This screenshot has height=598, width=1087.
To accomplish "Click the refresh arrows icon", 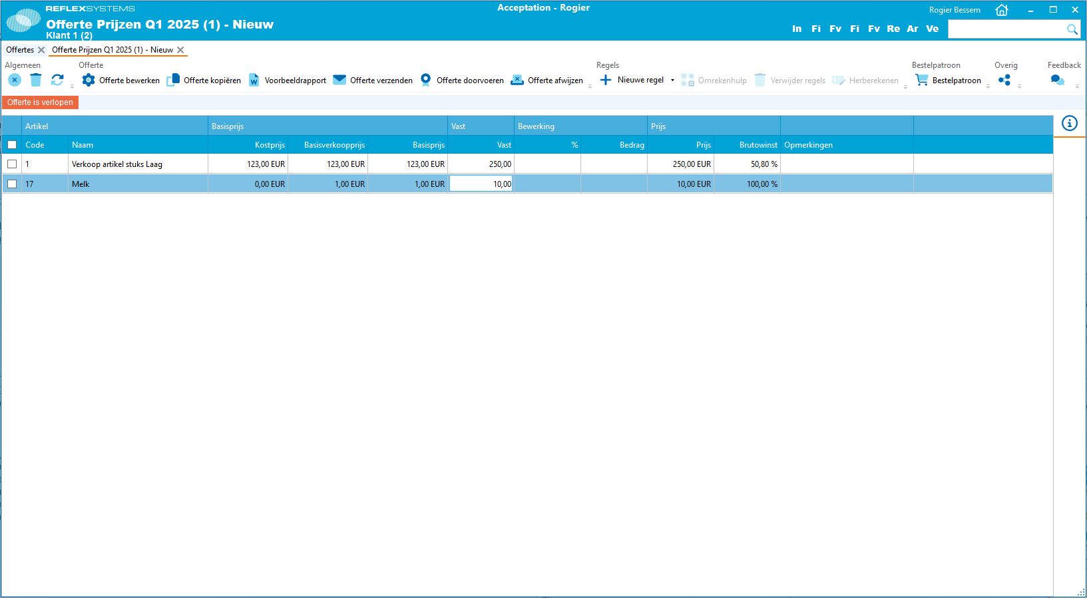I will (57, 80).
